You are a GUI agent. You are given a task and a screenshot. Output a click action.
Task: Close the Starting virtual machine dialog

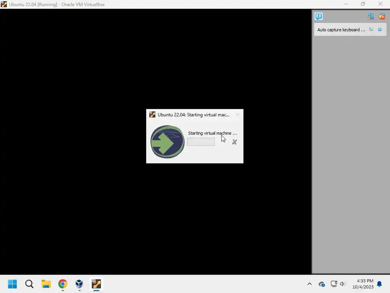[x=238, y=114]
